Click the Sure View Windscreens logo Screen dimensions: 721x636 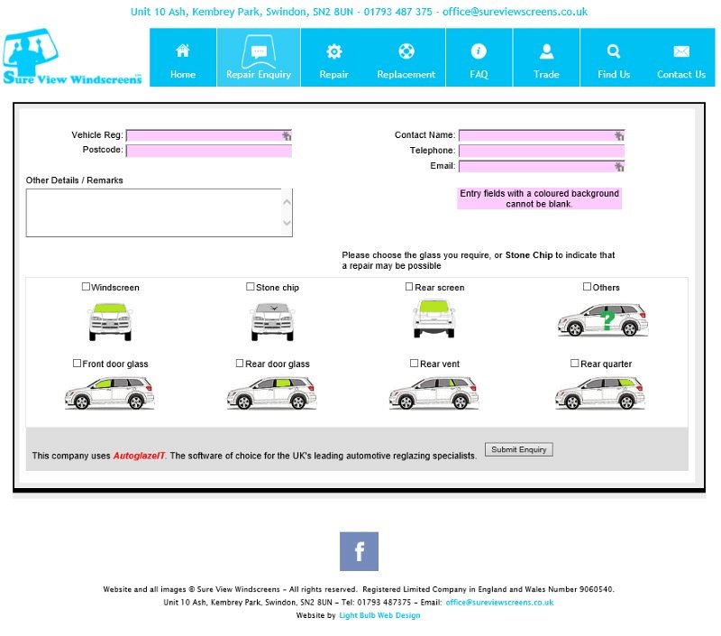pyautogui.click(x=72, y=58)
